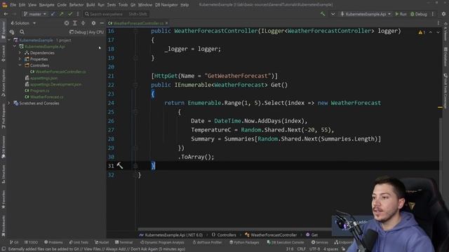Screen dimensions: 449x252
Task: Open the Git toolbar more-options dots
Action: tap(78, 14)
